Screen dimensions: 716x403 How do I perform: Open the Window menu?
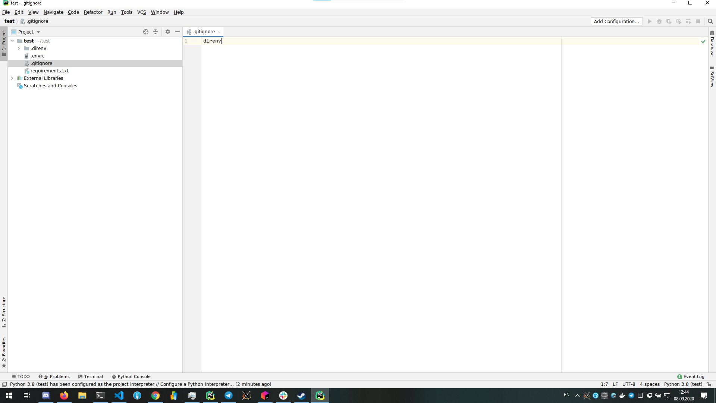click(160, 12)
